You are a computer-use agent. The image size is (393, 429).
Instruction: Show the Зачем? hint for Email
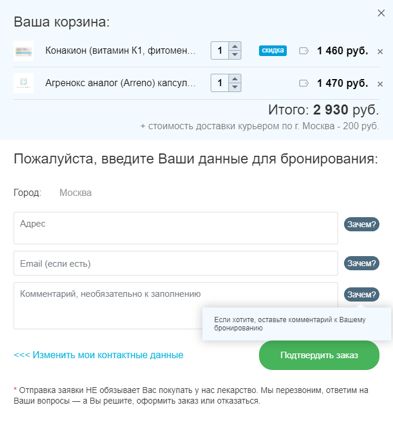361,263
